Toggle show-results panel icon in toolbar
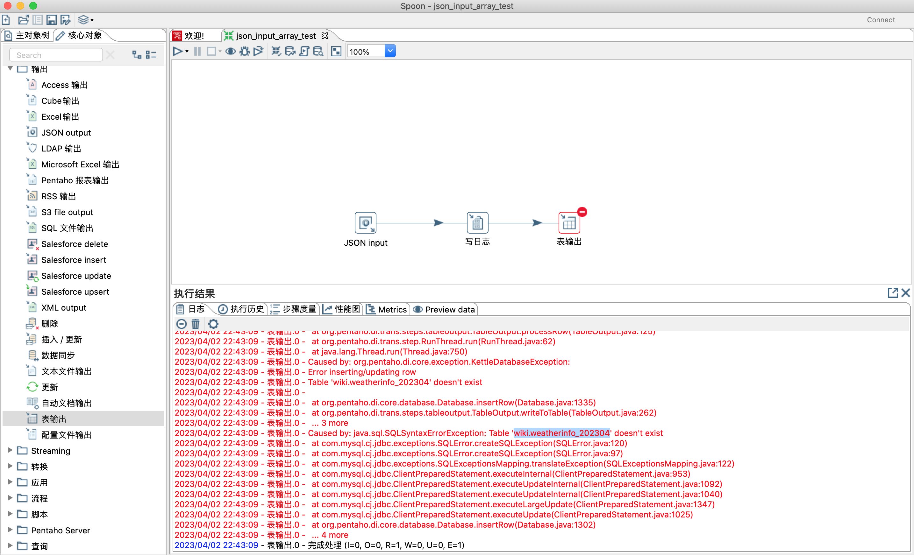This screenshot has height=555, width=914. click(336, 52)
